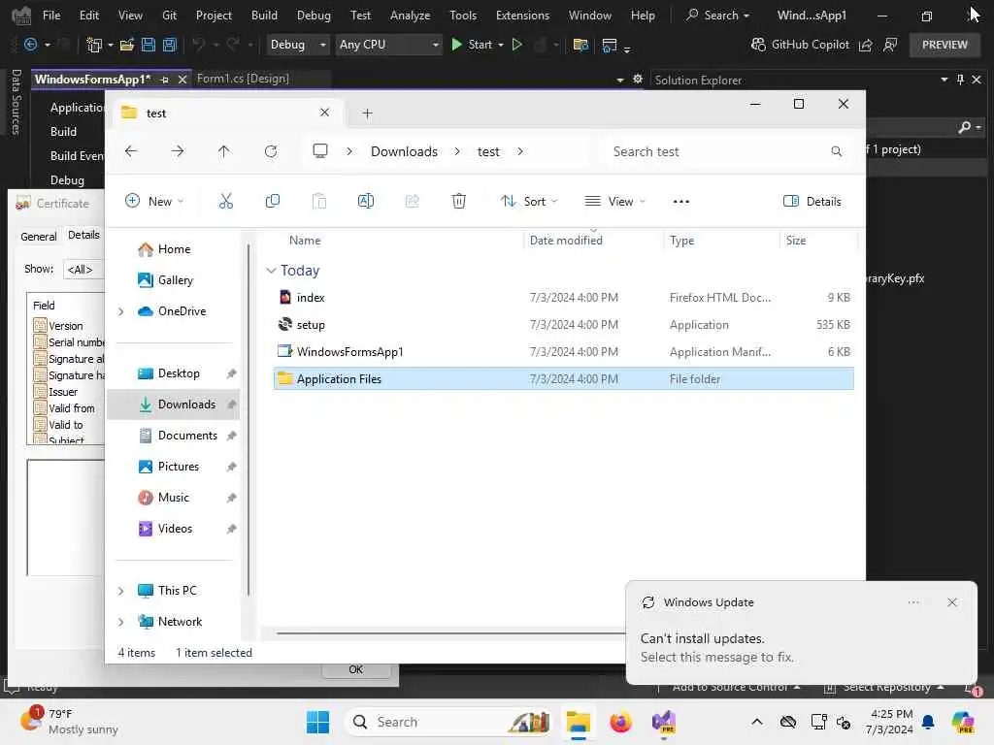994x745 pixels.
Task: Select the Application Files folder
Action: point(564,379)
